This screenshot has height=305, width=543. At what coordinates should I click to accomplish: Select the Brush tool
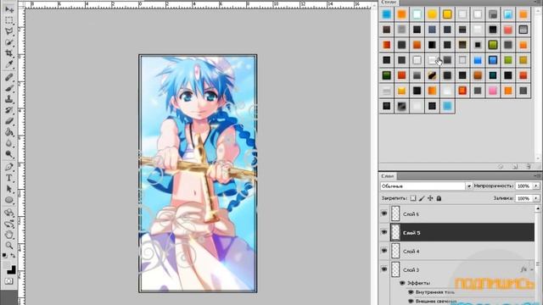tap(9, 88)
